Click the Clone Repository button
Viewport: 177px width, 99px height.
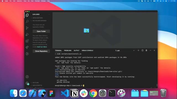pyautogui.click(x=41, y=51)
